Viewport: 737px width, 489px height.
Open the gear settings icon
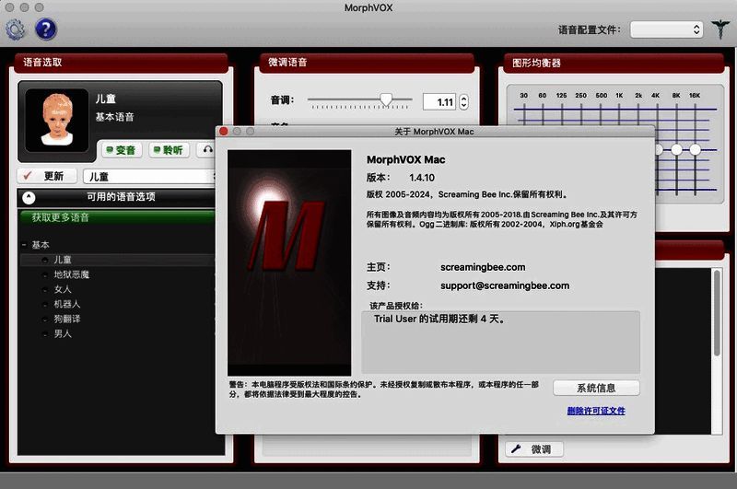(16, 29)
